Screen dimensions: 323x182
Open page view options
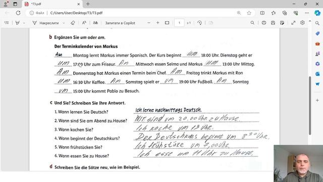click(211, 23)
